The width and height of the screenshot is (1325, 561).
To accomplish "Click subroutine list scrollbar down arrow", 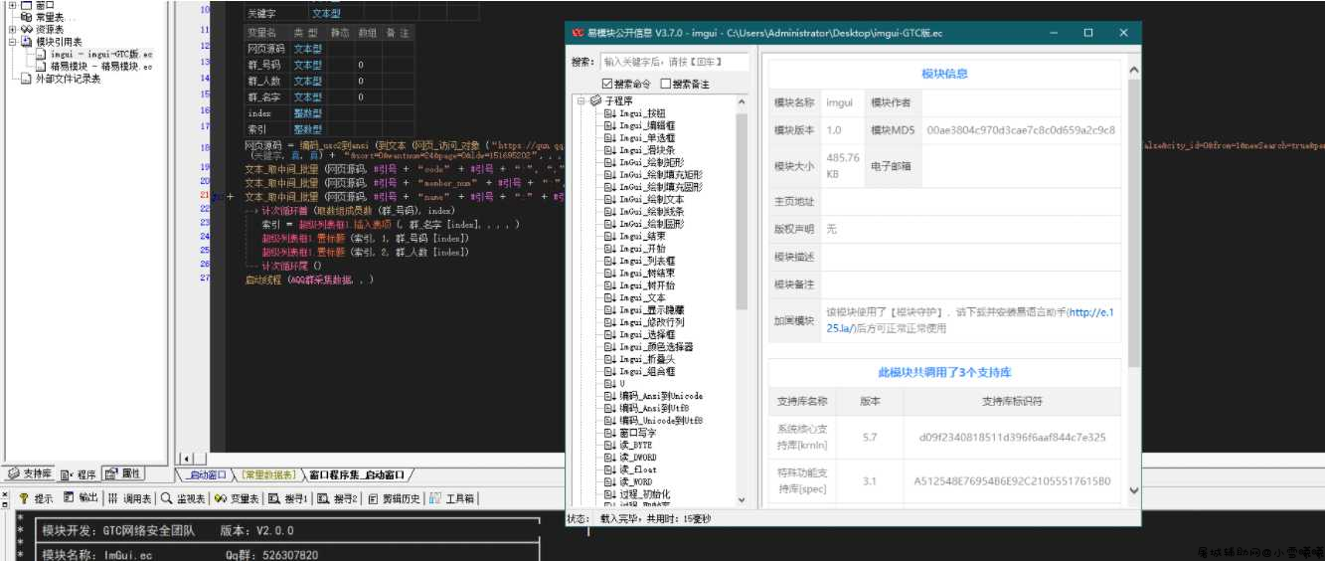I will tap(741, 500).
